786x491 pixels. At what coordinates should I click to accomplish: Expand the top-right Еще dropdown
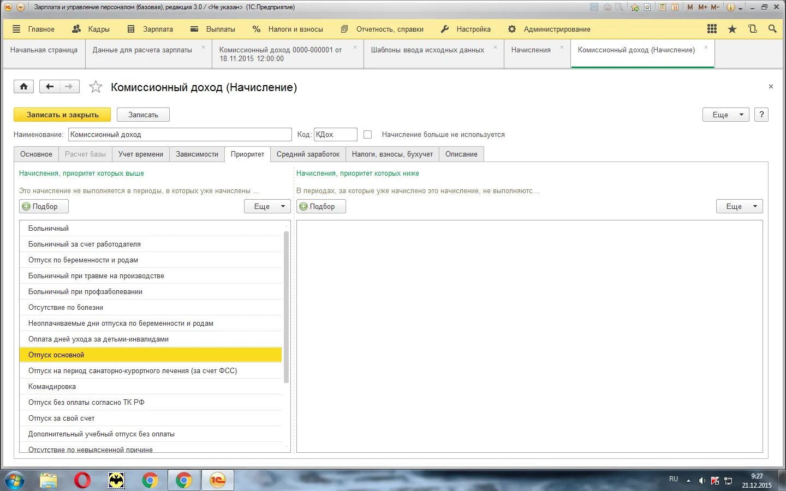coord(725,115)
